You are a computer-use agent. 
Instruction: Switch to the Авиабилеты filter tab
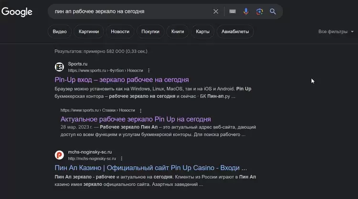click(x=235, y=31)
